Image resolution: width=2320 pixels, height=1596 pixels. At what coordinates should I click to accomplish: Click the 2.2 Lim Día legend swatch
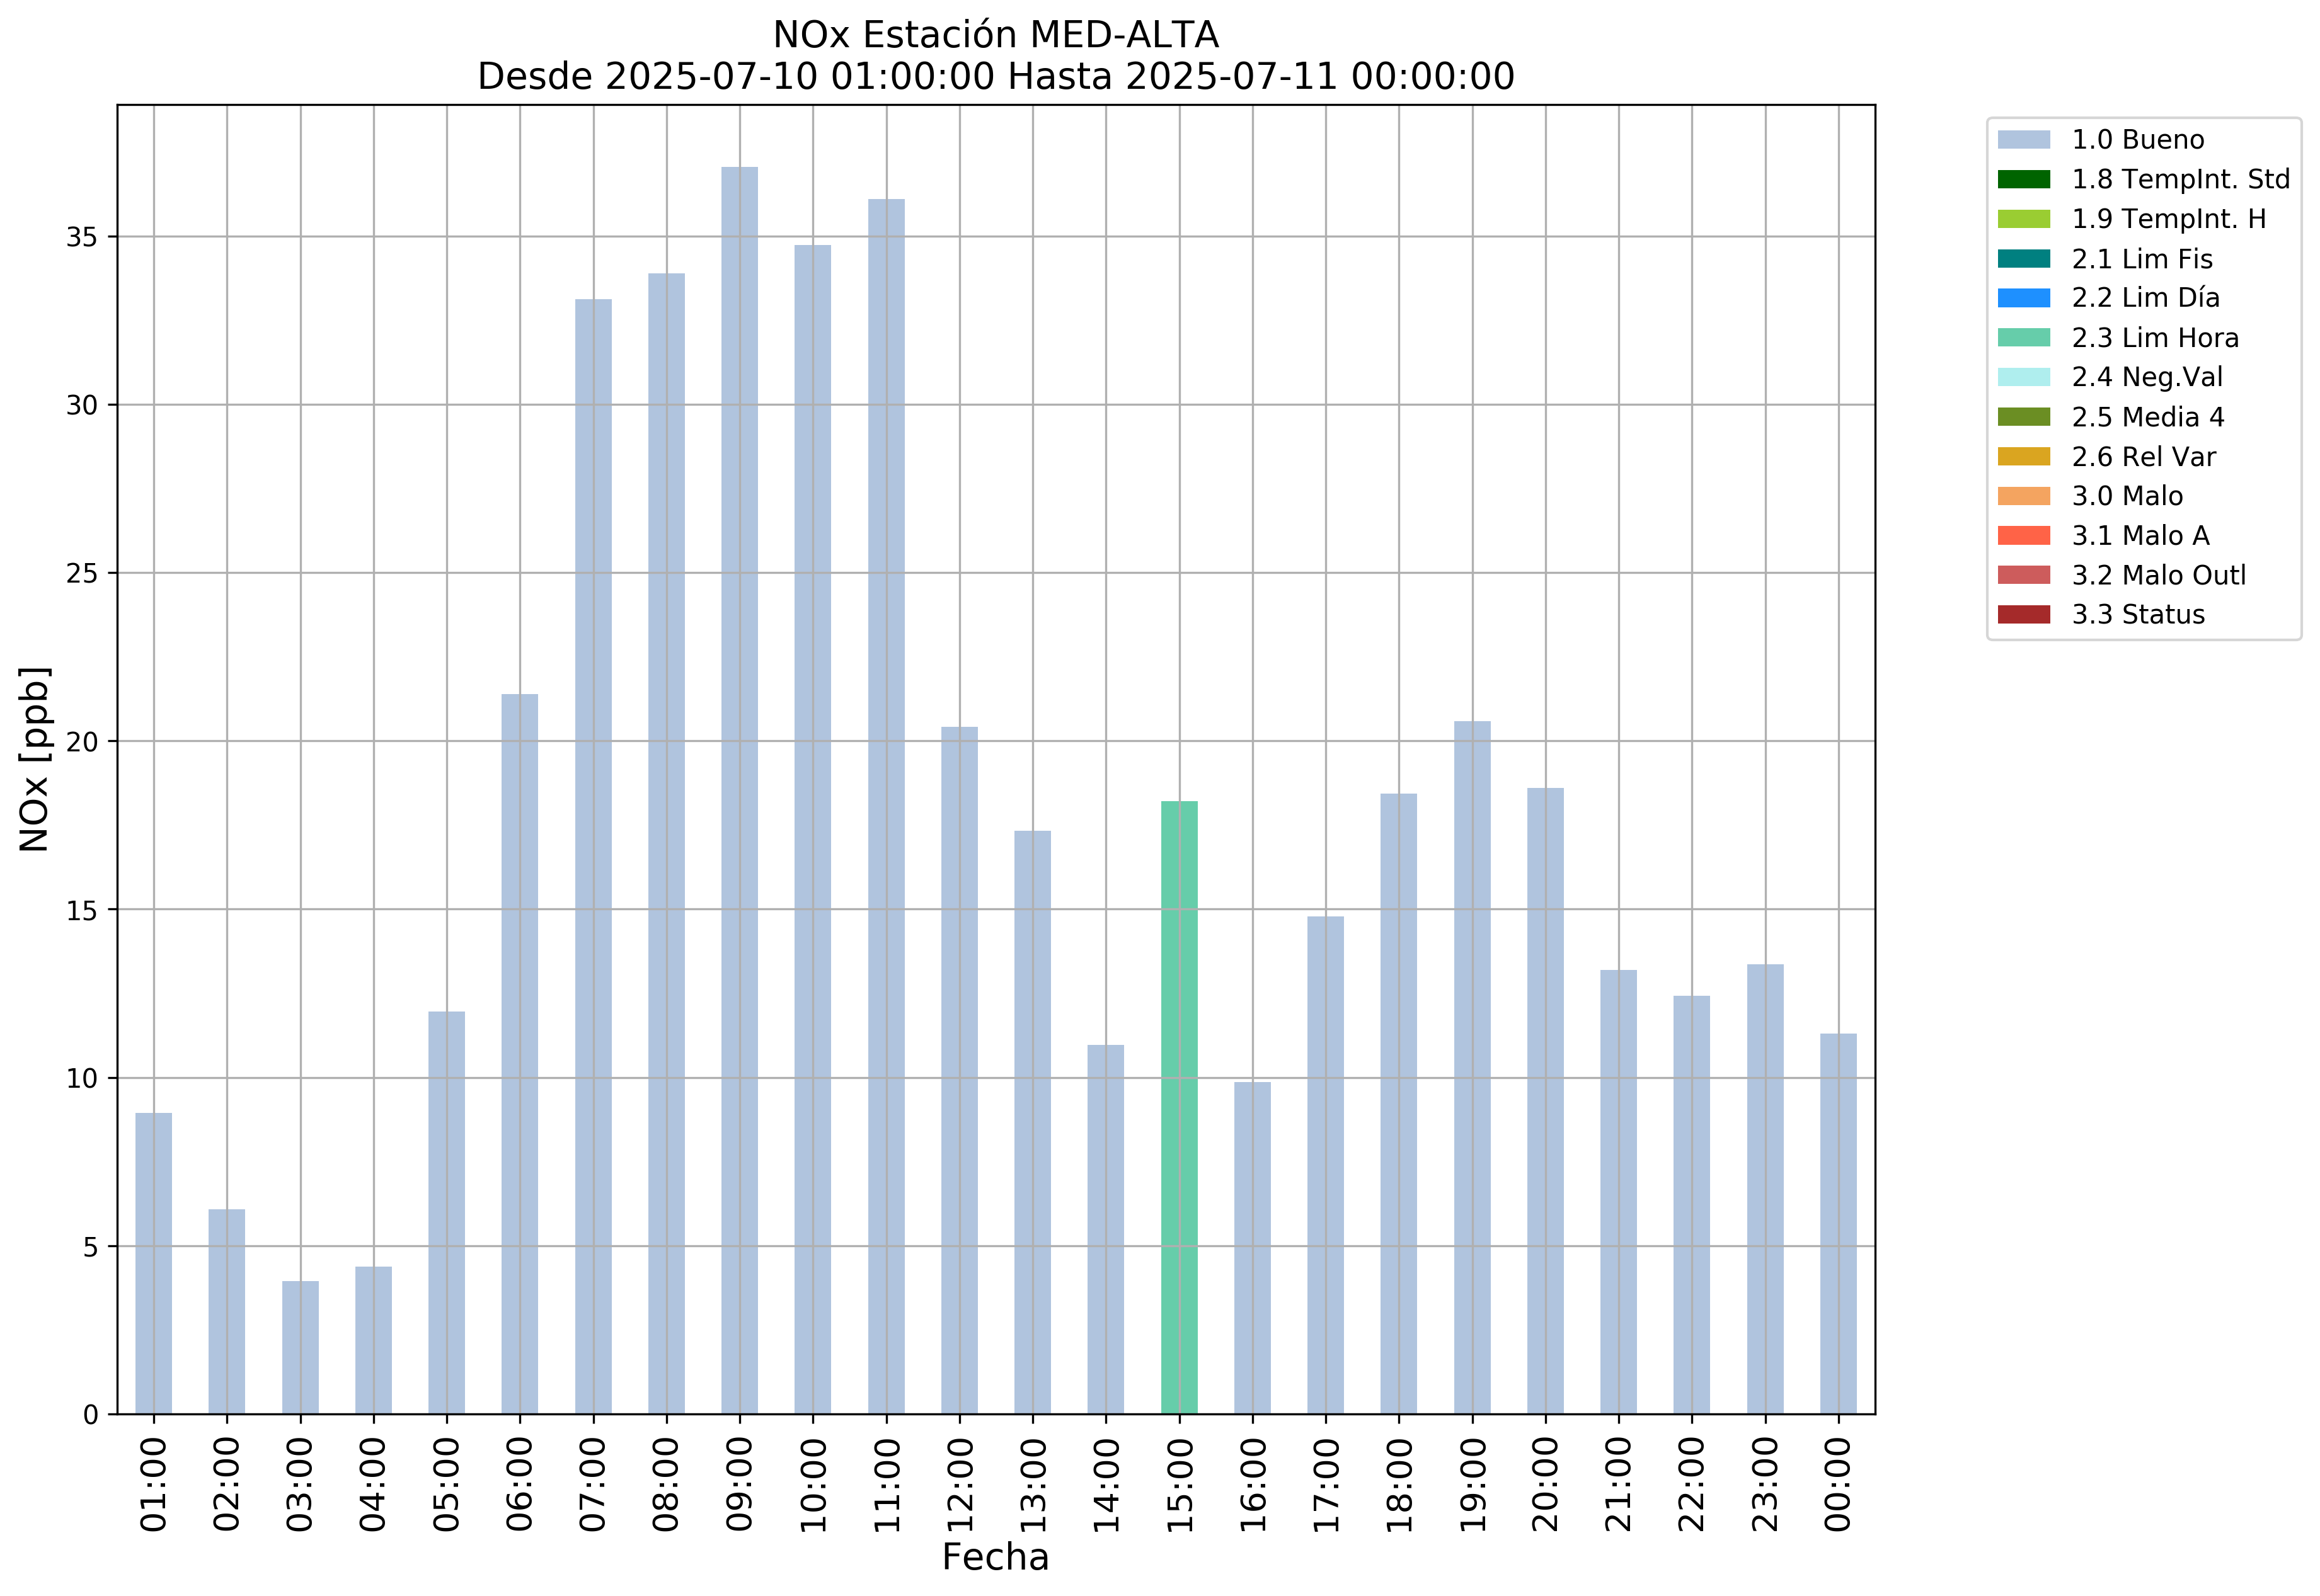(2023, 298)
